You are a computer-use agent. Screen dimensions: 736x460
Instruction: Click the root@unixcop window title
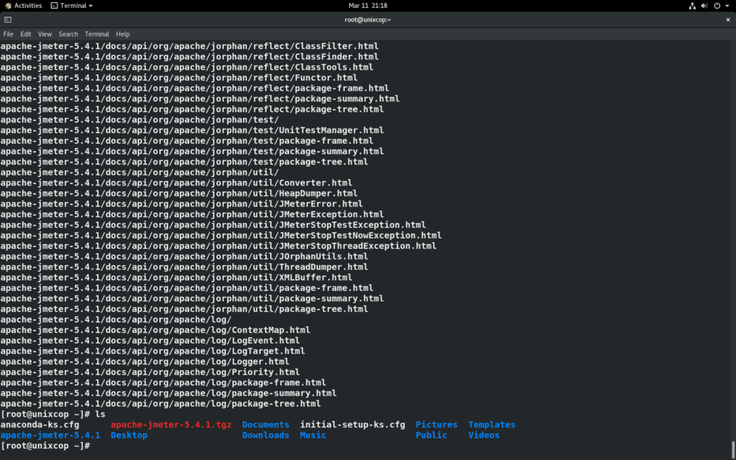367,19
